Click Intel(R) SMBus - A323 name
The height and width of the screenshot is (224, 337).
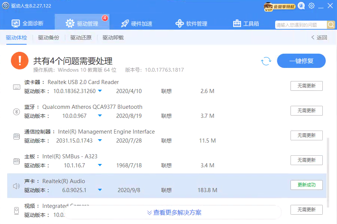click(70, 156)
